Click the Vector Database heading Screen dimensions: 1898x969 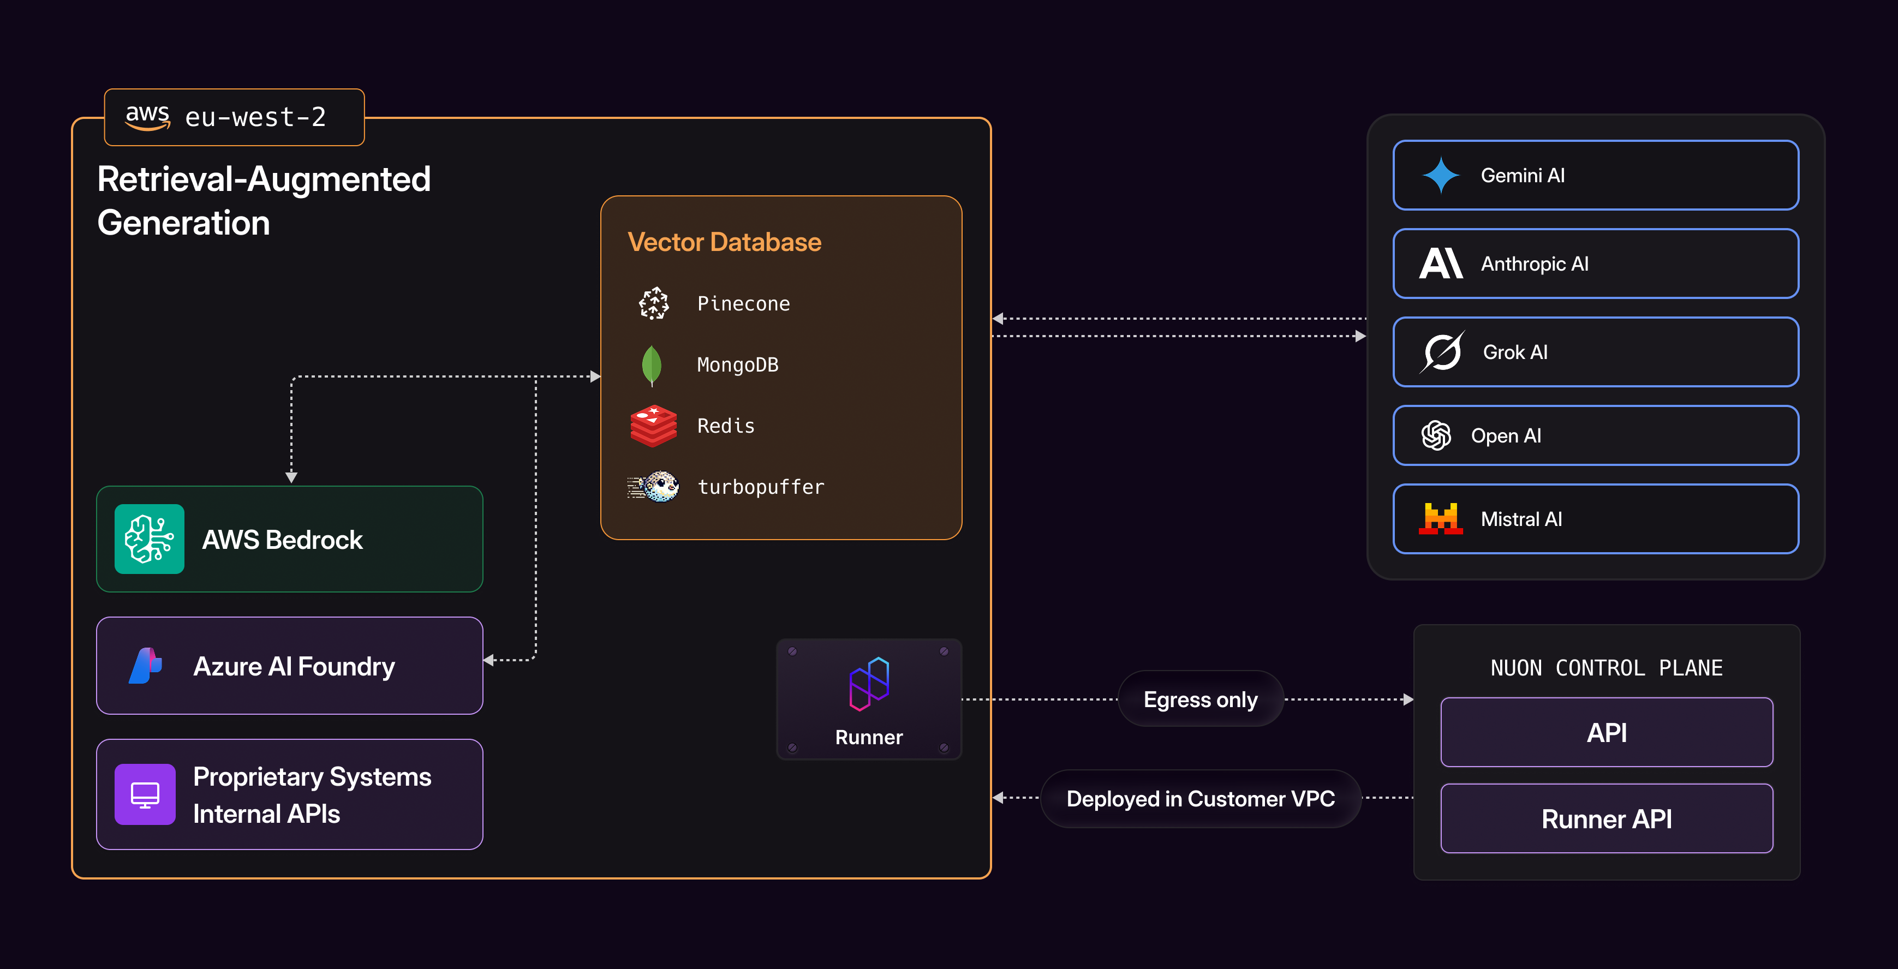pos(724,242)
